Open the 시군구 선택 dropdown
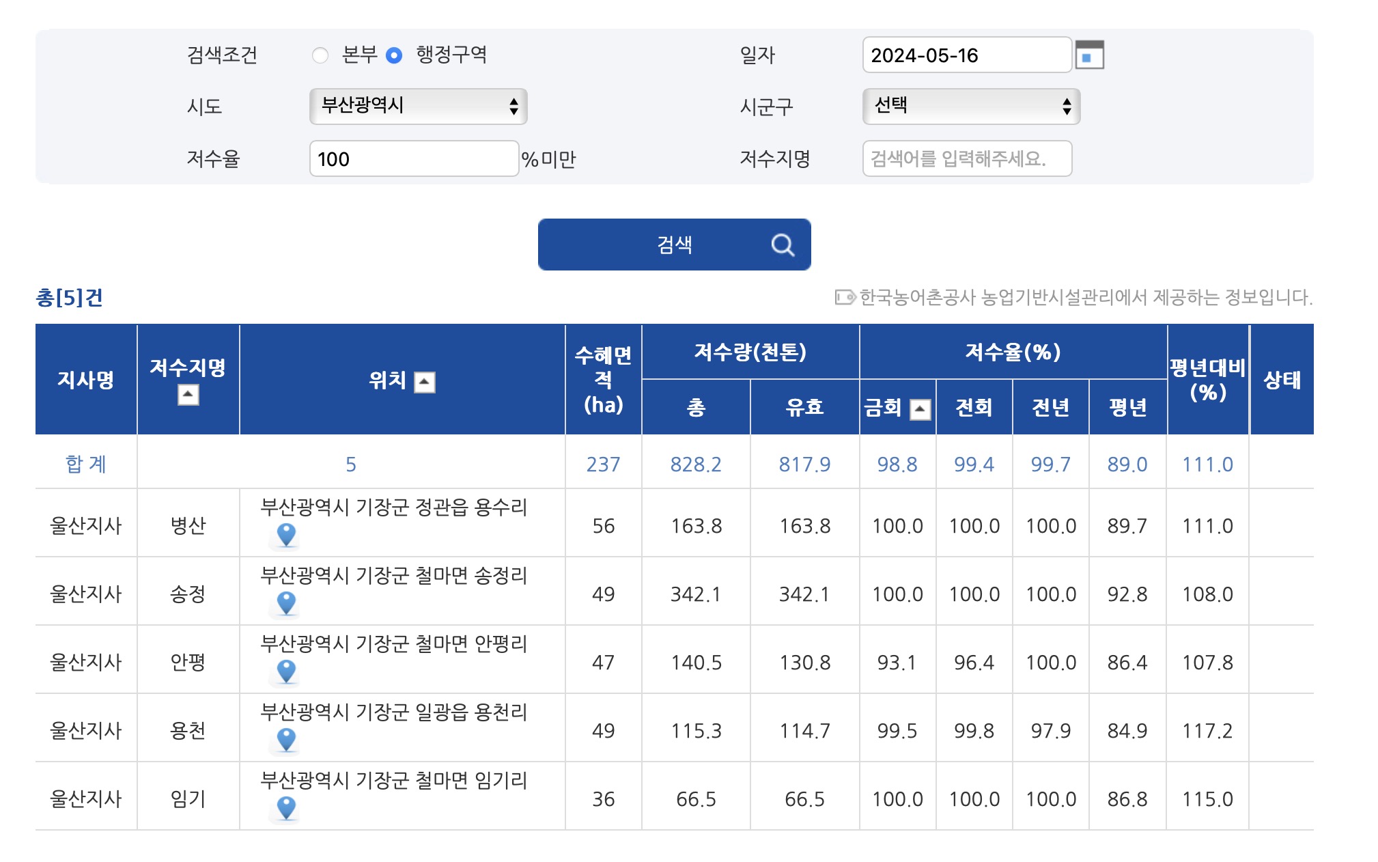Image resolution: width=1378 pixels, height=862 pixels. click(970, 107)
